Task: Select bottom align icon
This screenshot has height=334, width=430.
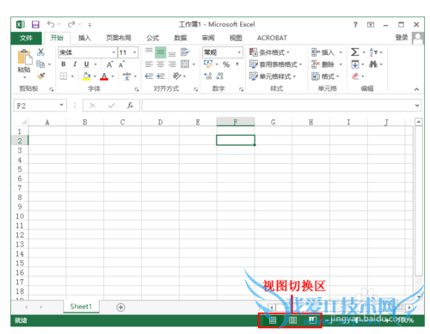Action: pos(172,53)
